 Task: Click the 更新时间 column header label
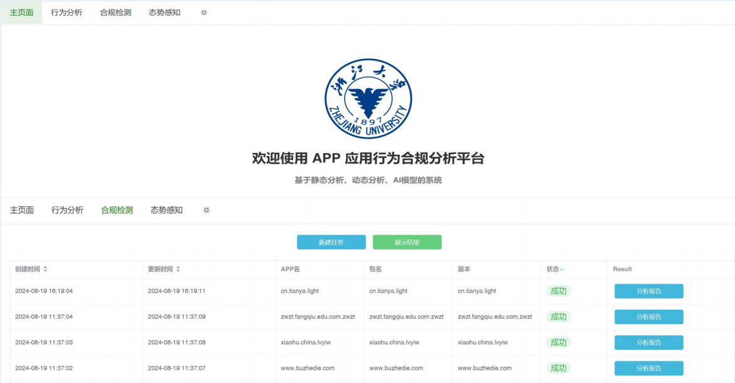(160, 269)
